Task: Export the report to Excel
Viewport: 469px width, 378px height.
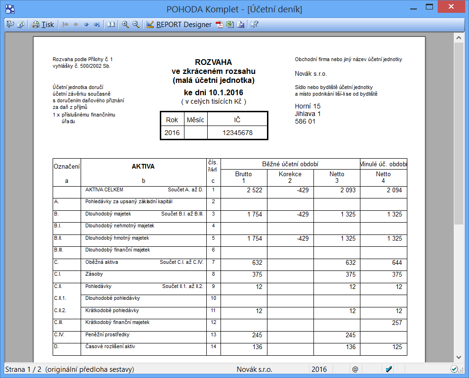Action: point(230,25)
